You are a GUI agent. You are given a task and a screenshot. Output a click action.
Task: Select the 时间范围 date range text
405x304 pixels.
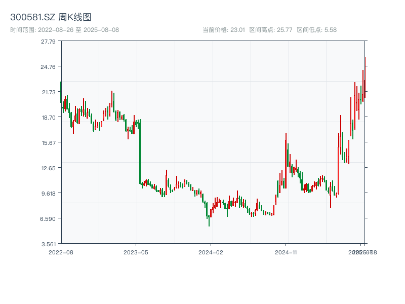pyautogui.click(x=64, y=30)
